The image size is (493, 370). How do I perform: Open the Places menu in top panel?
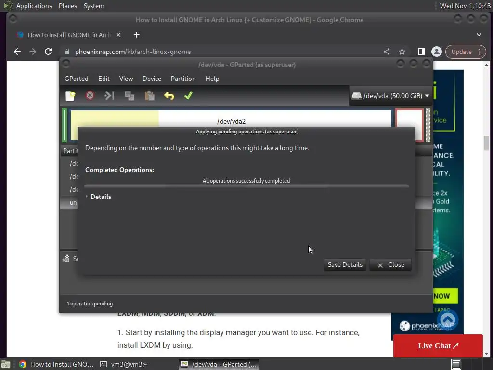pyautogui.click(x=67, y=6)
